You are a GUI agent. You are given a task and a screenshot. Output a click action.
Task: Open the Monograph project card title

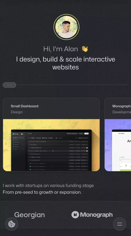pyautogui.click(x=122, y=106)
